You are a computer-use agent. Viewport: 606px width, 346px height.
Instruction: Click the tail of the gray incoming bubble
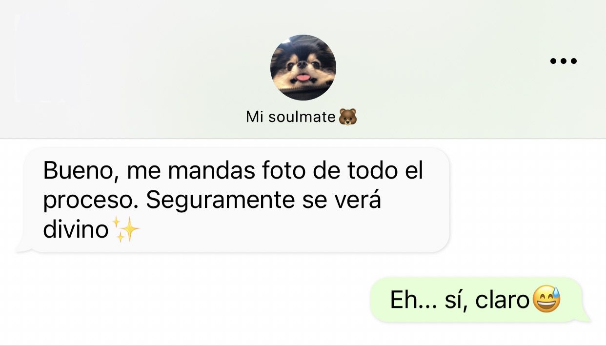pyautogui.click(x=23, y=246)
